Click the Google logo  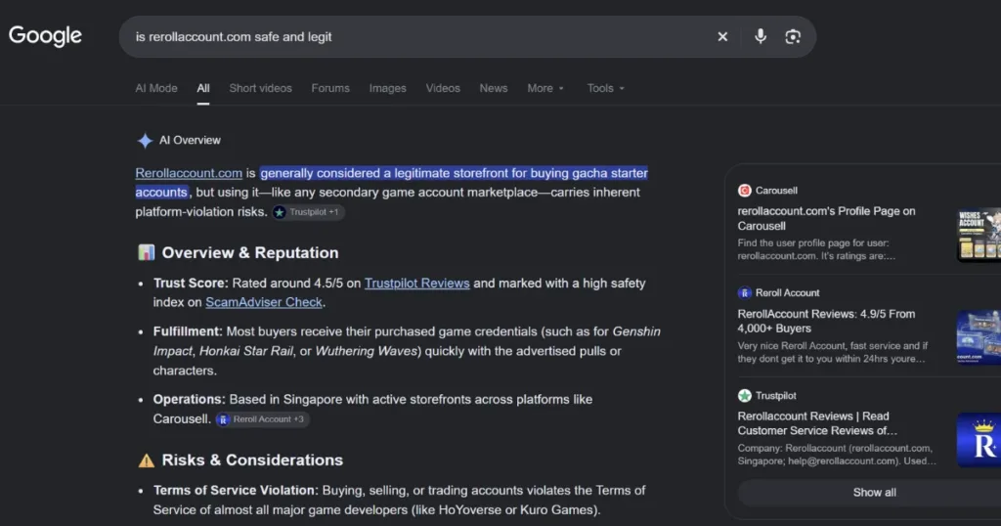pyautogui.click(x=45, y=36)
